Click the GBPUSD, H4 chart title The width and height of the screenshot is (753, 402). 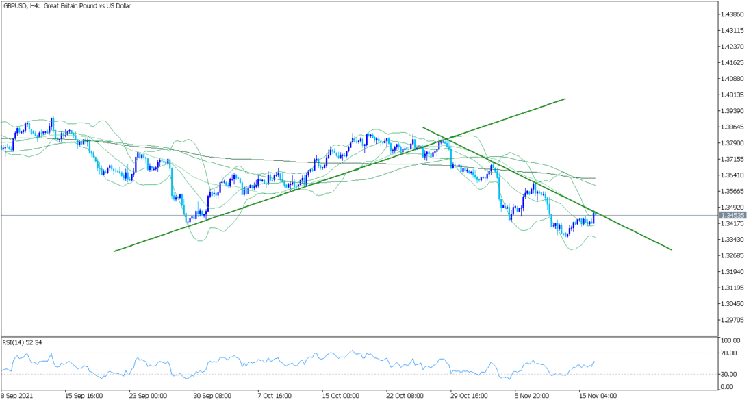pyautogui.click(x=67, y=6)
